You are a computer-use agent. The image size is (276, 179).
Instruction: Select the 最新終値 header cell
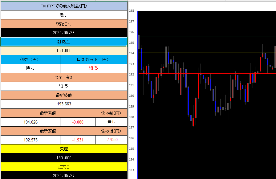pos(64,95)
